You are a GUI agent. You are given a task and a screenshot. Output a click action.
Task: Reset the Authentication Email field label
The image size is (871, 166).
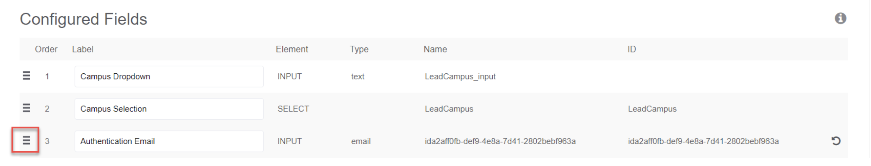pyautogui.click(x=836, y=141)
